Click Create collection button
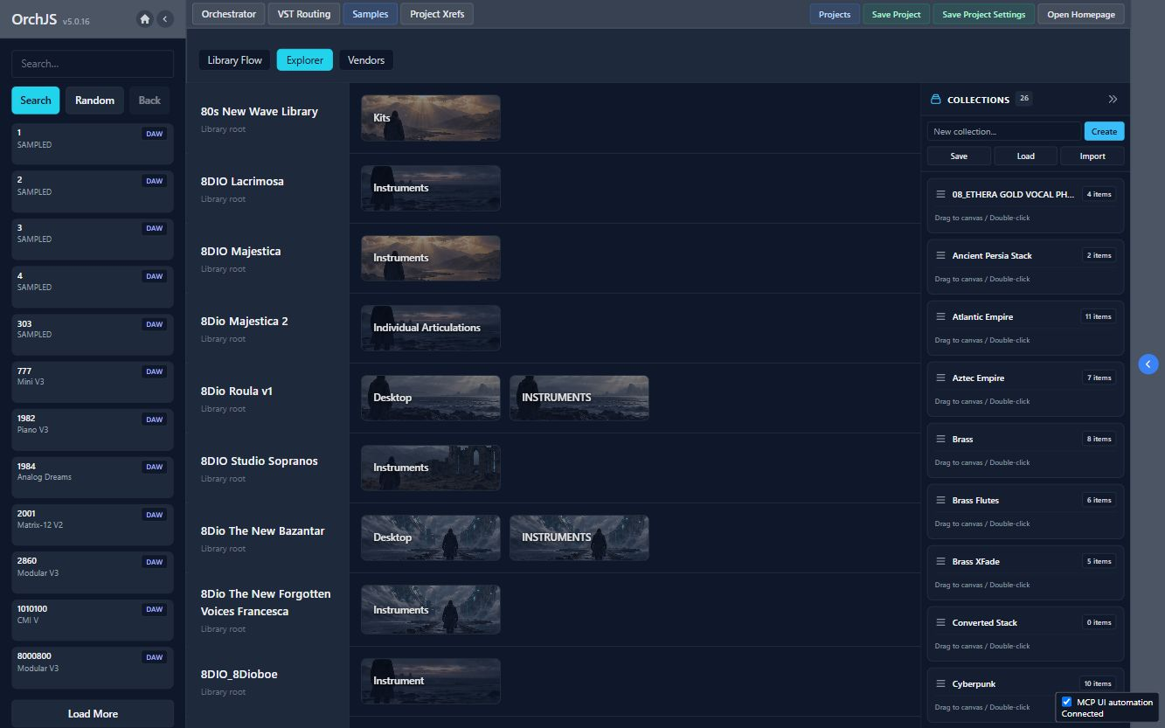Image resolution: width=1165 pixels, height=728 pixels. [1104, 131]
